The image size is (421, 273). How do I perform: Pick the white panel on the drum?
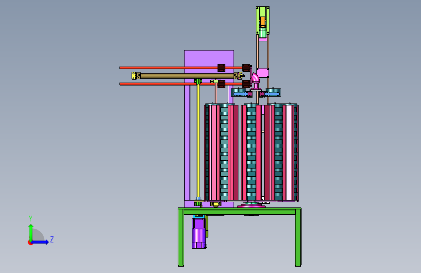[288, 153]
